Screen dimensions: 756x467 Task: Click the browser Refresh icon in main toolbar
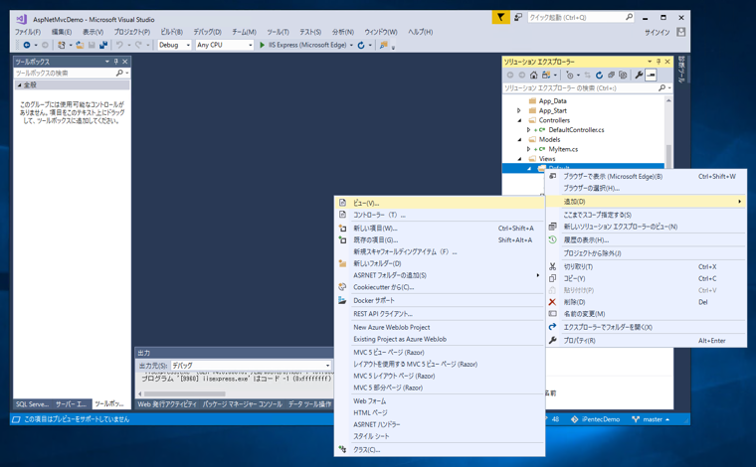(x=361, y=45)
